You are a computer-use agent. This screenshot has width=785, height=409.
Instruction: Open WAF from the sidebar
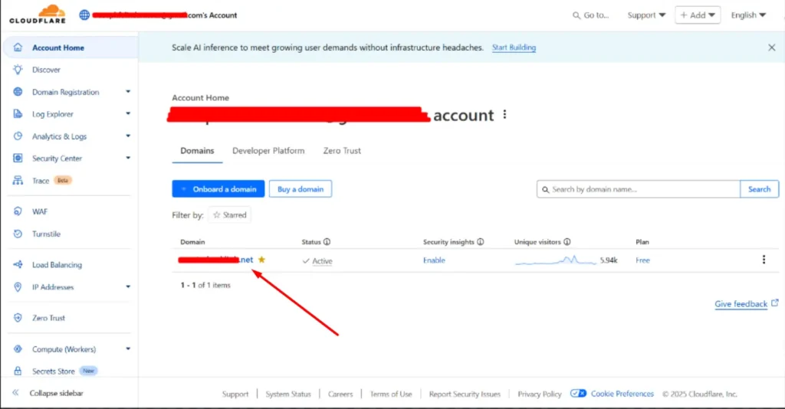point(39,211)
